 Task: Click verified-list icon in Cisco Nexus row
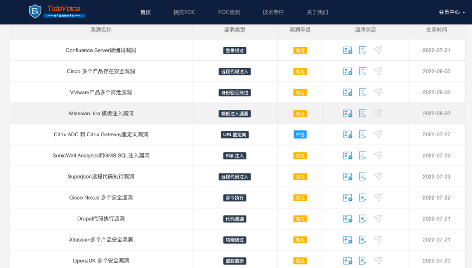(348, 198)
